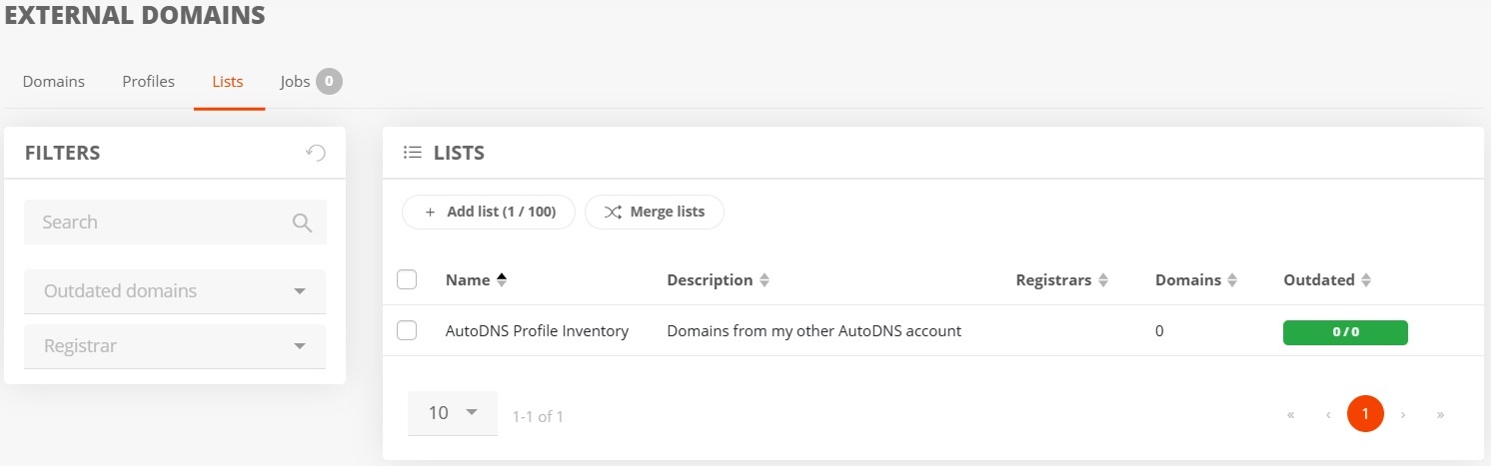Switch to the Profiles tab
1491x466 pixels.
click(148, 82)
